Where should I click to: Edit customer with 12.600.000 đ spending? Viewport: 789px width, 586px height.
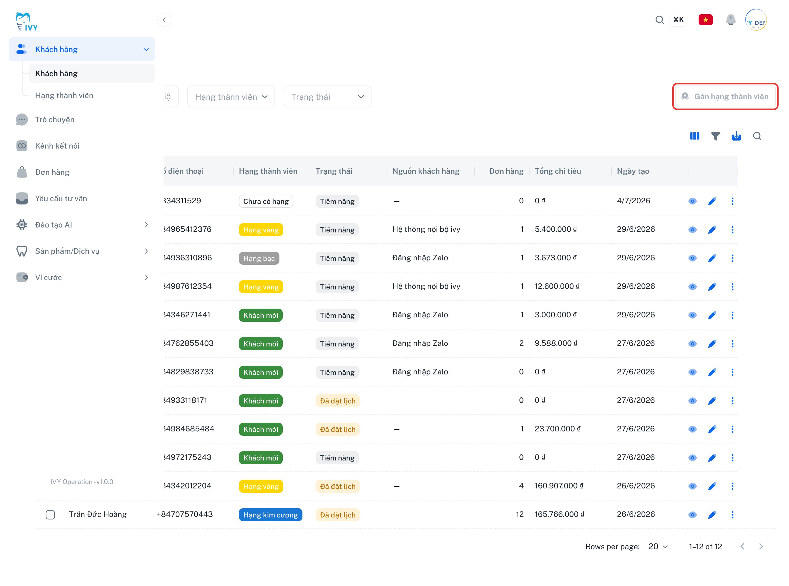(x=712, y=287)
